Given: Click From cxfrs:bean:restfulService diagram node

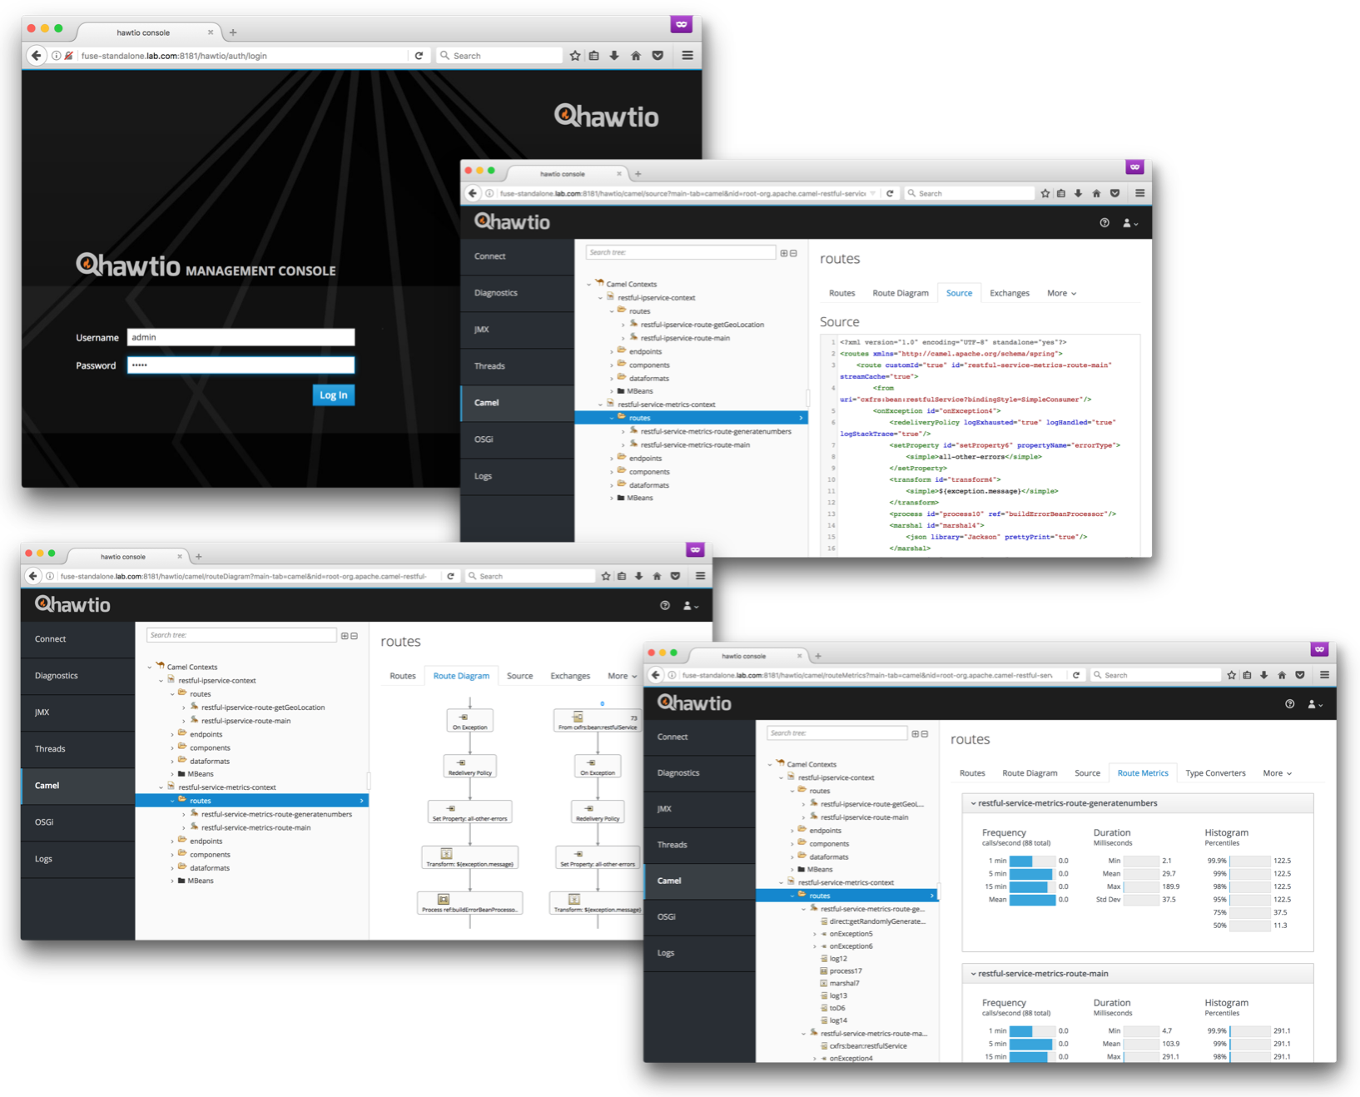Looking at the screenshot, I should coord(598,721).
